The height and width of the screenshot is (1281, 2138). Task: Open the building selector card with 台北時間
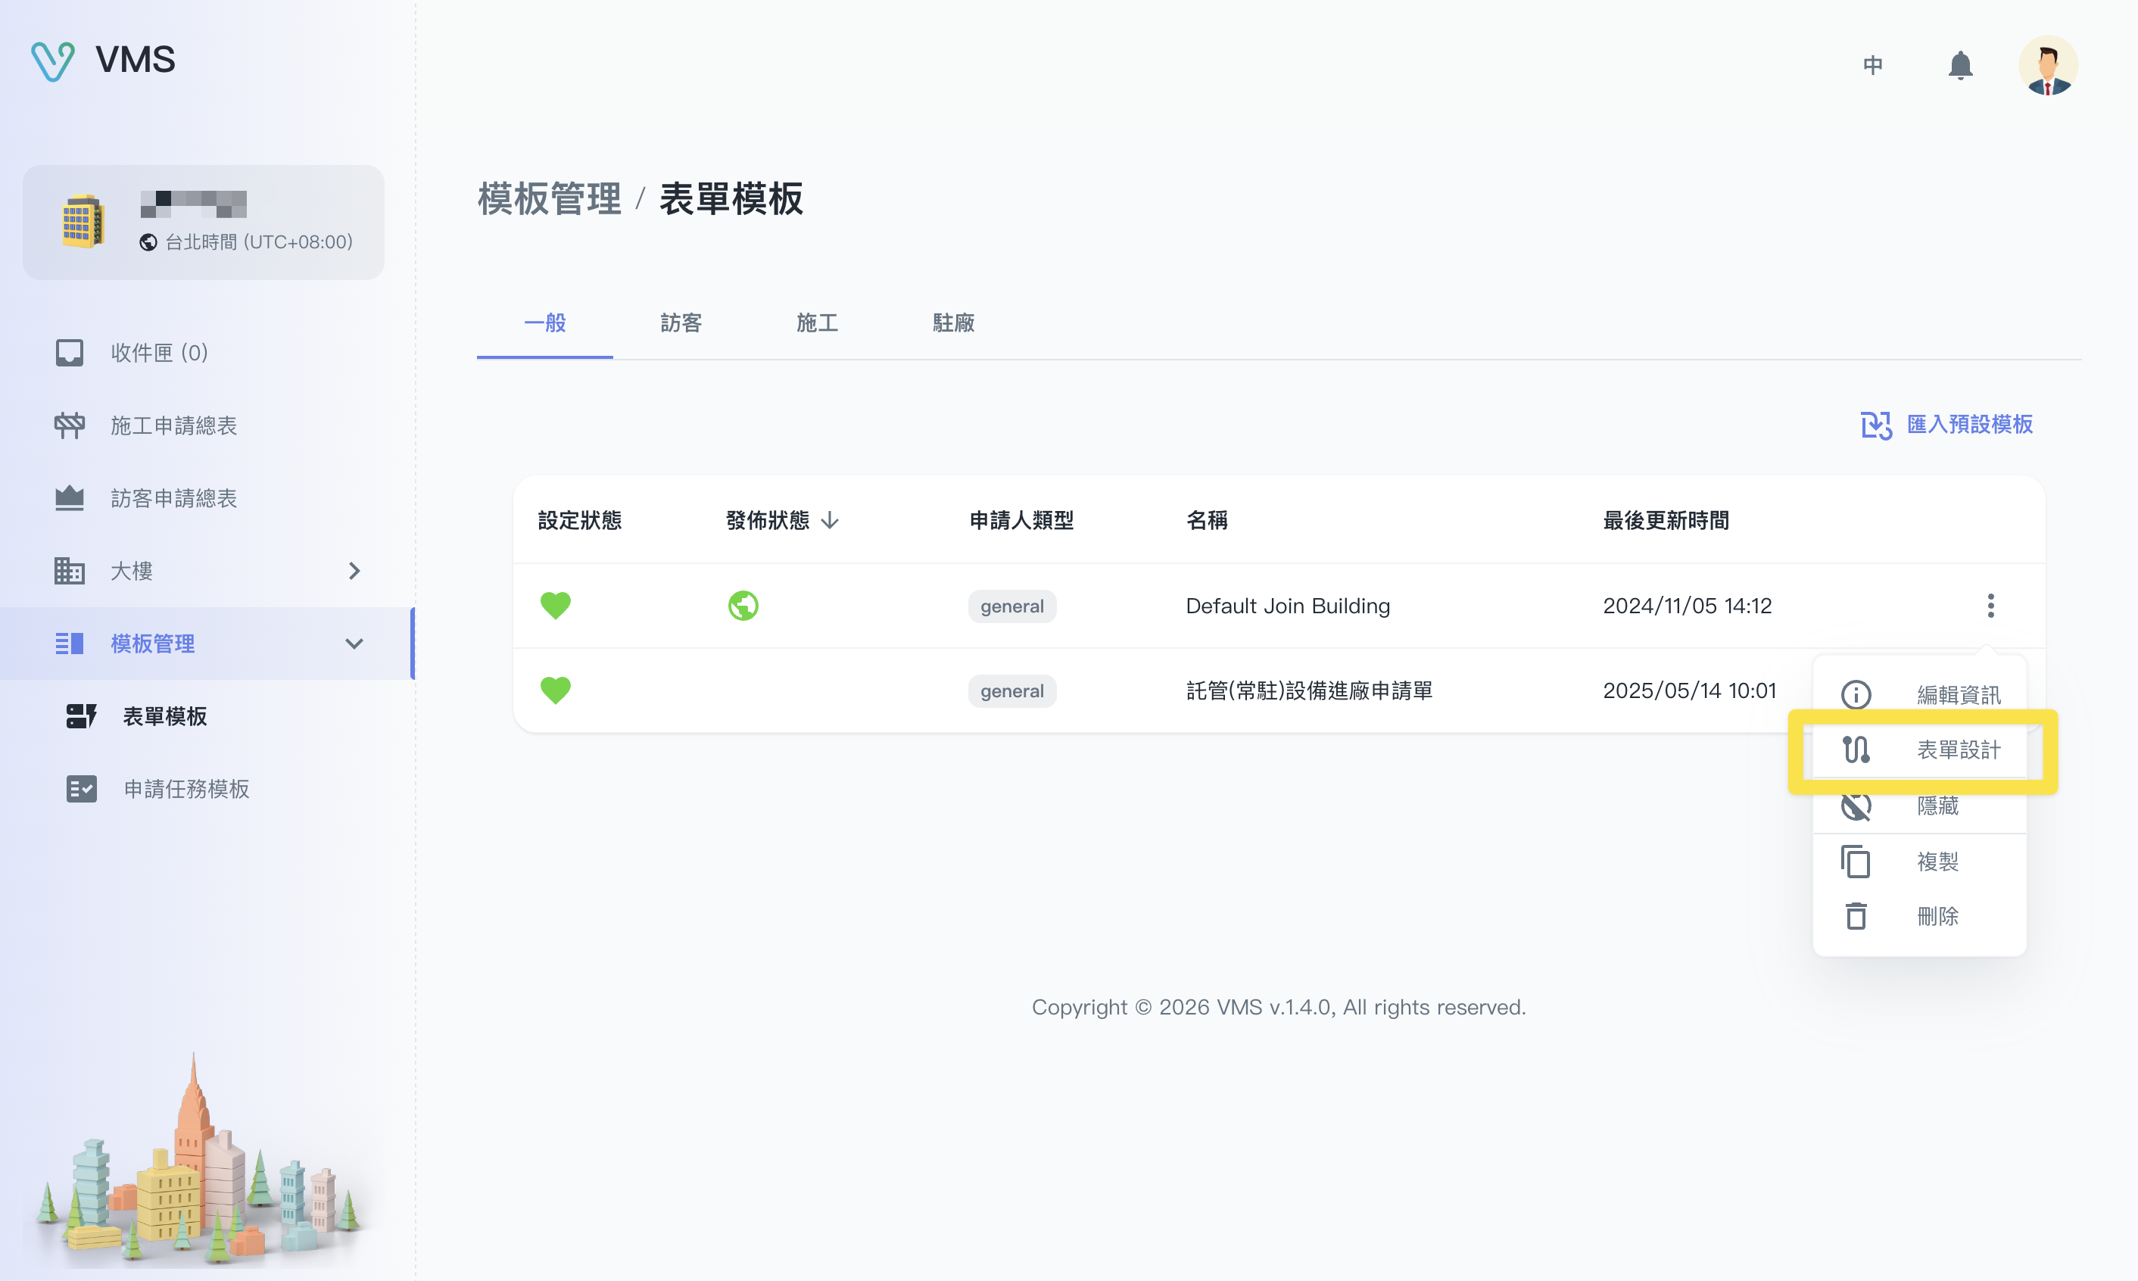pos(203,223)
